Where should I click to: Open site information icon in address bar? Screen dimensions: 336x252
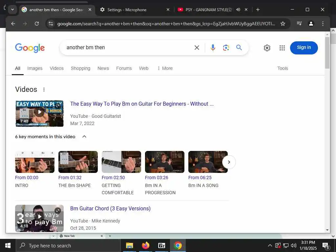[x=51, y=24]
